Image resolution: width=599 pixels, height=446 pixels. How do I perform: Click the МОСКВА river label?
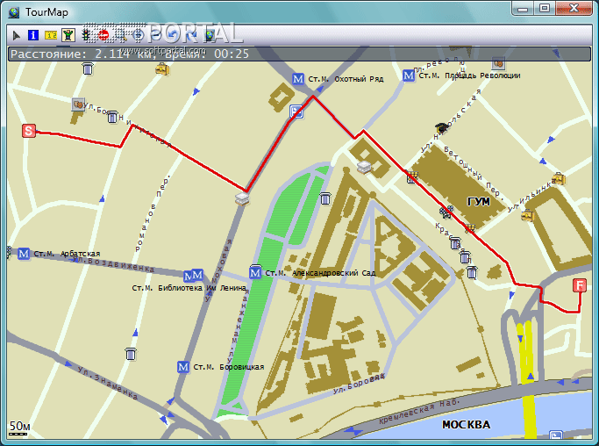(466, 425)
